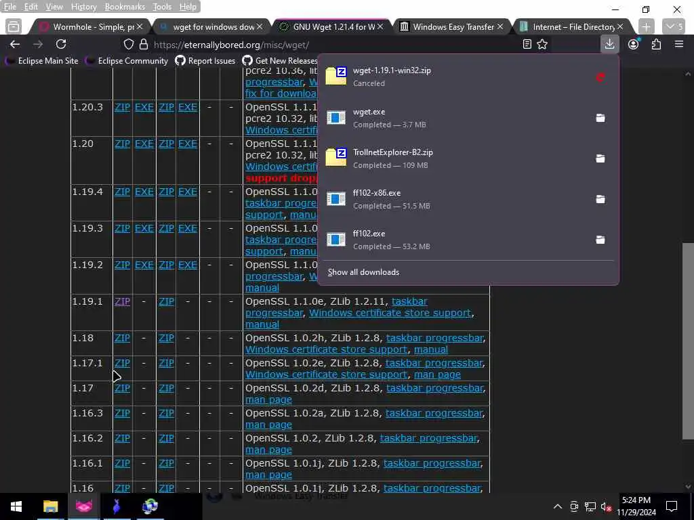The height and width of the screenshot is (520, 694).
Task: Open Windows certificate store support link for 1.18
Action: pyautogui.click(x=326, y=350)
